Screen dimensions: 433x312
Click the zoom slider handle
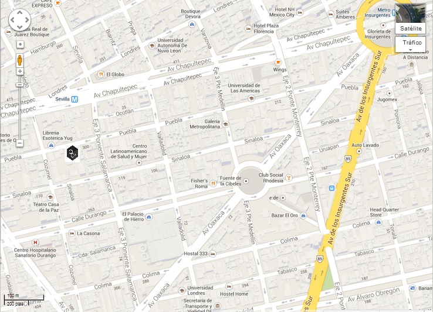(x=19, y=85)
